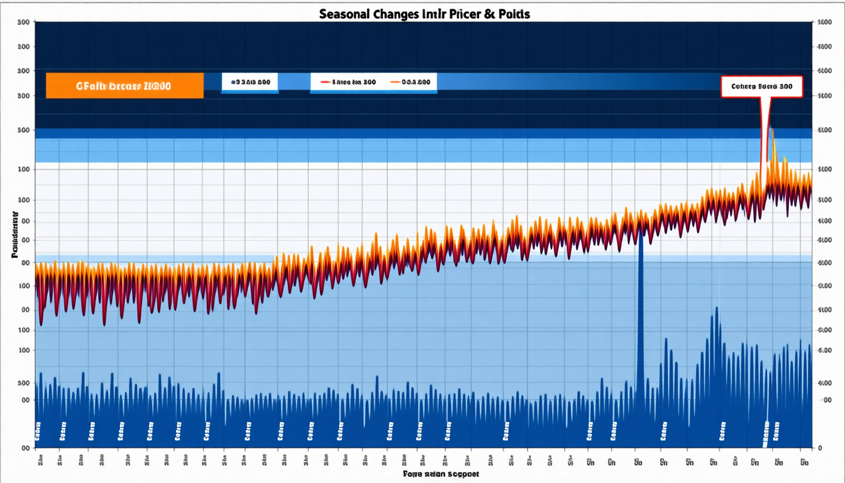The image size is (845, 483).
Task: Click the top-right secondary axis value label
Action: pyautogui.click(x=825, y=23)
